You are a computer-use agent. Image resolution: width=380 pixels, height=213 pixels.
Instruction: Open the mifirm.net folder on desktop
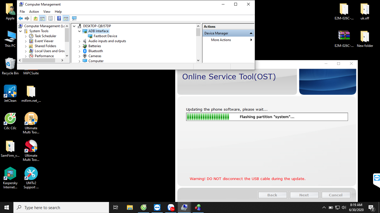pos(31,93)
